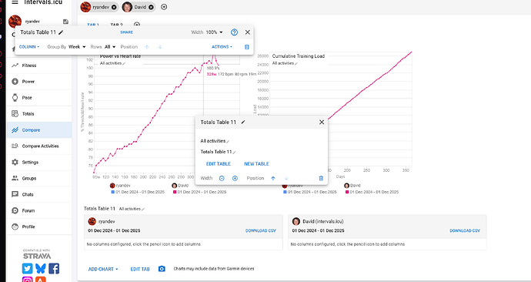Viewport: 531px width, 282px height.
Task: Click pink David legend swatch under left chart
Action: pos(175,192)
